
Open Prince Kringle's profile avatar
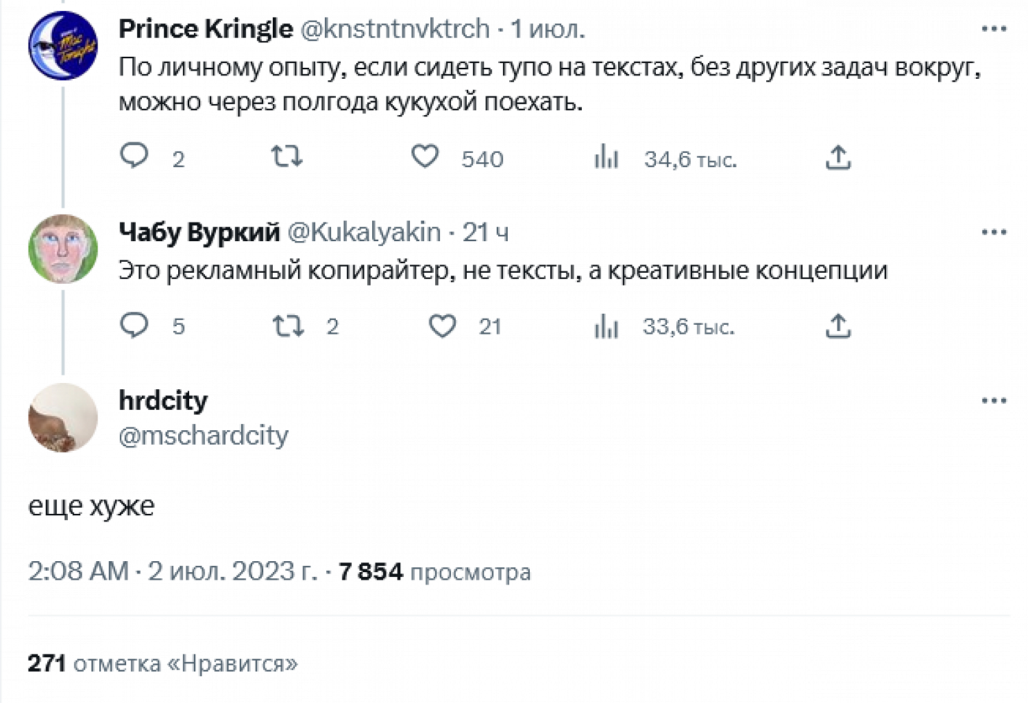point(63,46)
